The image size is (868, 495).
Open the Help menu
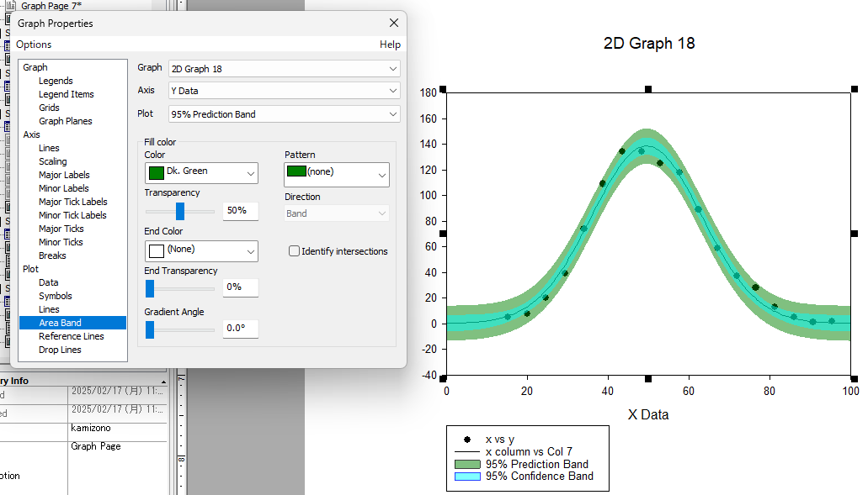tap(390, 45)
